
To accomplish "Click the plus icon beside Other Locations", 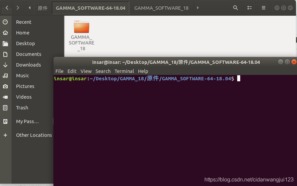I will (5, 135).
